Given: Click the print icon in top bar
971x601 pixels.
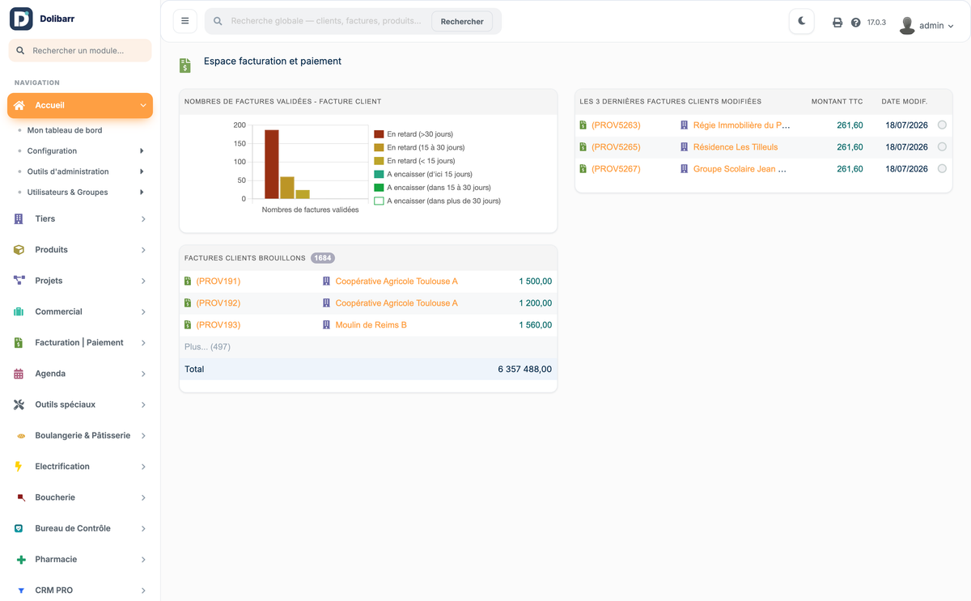Looking at the screenshot, I should tap(837, 23).
